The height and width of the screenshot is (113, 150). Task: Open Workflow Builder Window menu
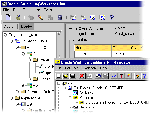point(90,68)
